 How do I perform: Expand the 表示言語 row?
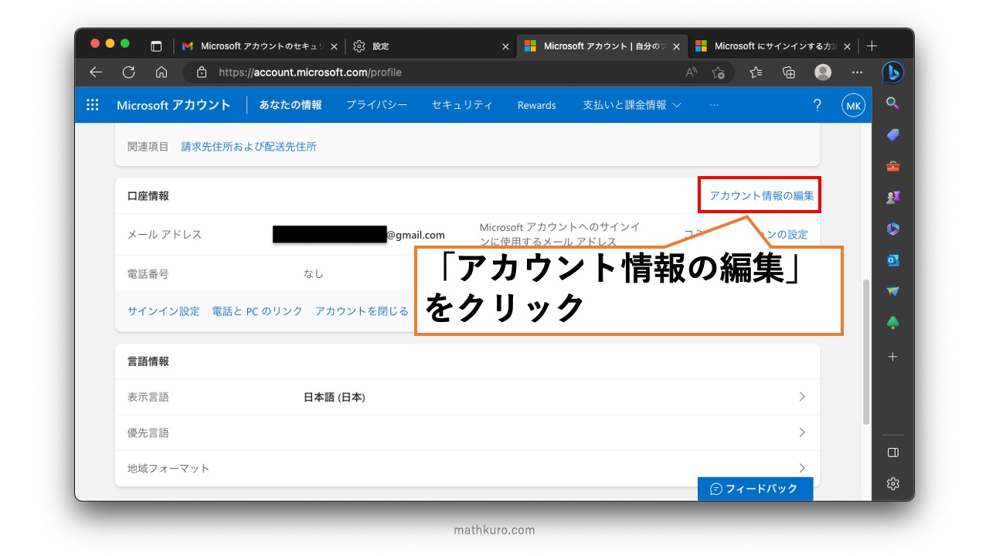[x=801, y=396]
